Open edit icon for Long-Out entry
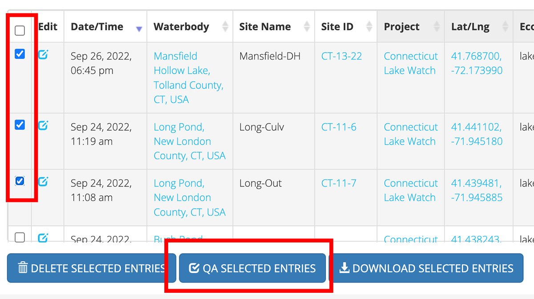The image size is (534, 299). point(43,182)
